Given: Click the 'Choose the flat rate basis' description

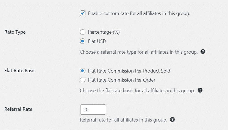Looking at the screenshot, I should (137, 91).
